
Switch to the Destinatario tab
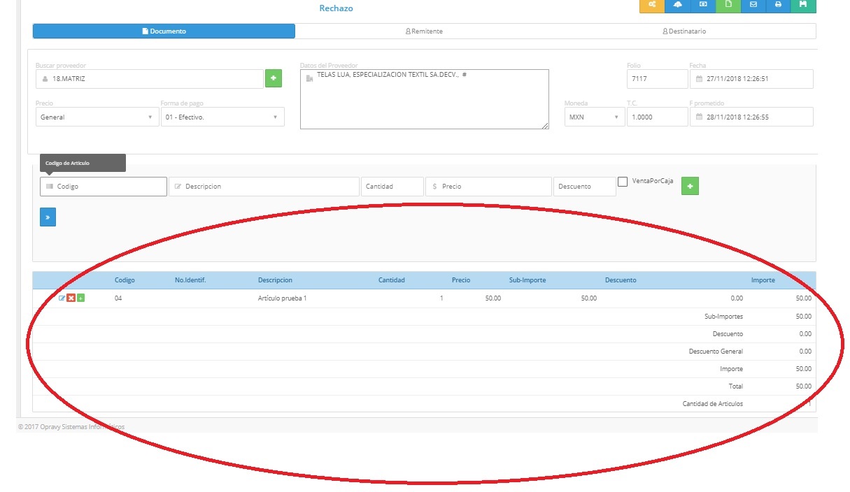click(683, 31)
